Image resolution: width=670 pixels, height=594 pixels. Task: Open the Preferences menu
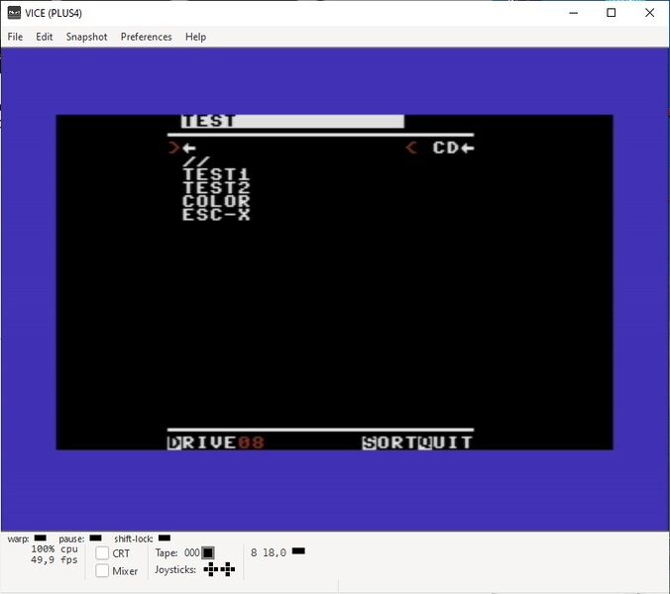coord(146,38)
